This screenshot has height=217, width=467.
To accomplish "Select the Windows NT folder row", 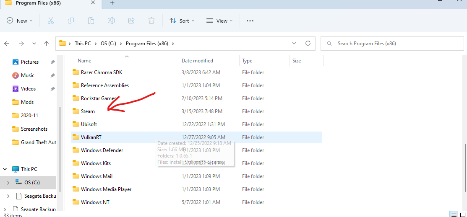I will (x=196, y=202).
